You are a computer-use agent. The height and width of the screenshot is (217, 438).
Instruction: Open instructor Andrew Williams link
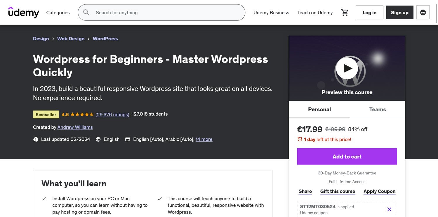(75, 127)
